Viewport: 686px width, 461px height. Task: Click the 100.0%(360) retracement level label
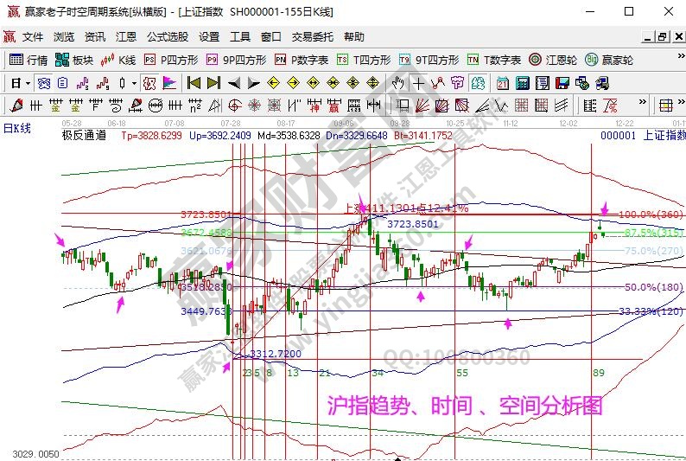651,214
